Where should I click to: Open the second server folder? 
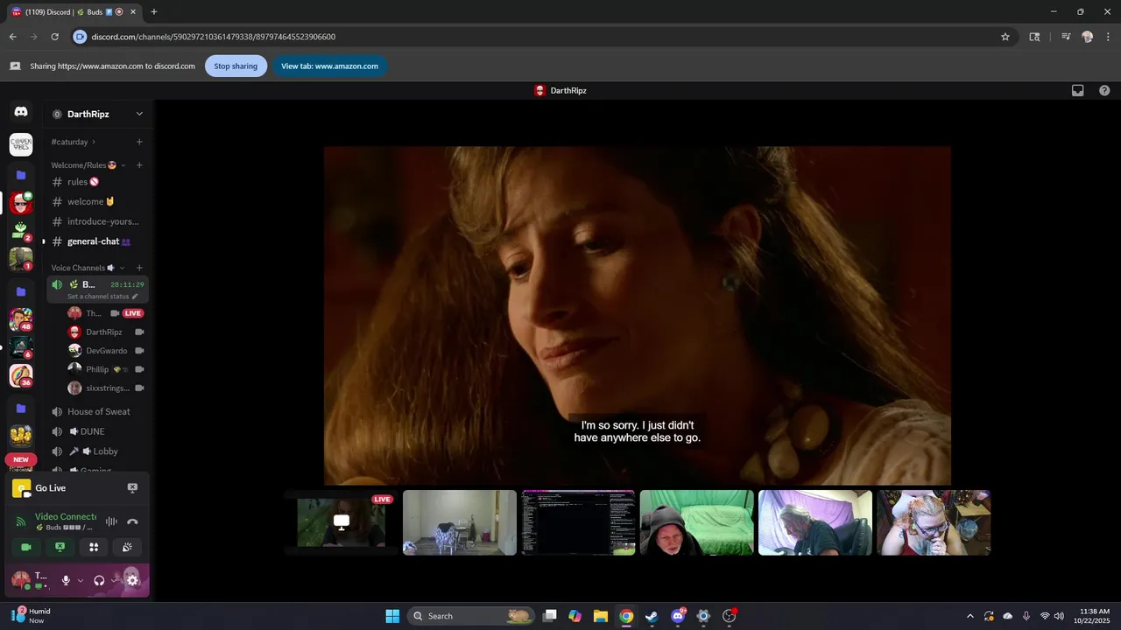(x=21, y=291)
